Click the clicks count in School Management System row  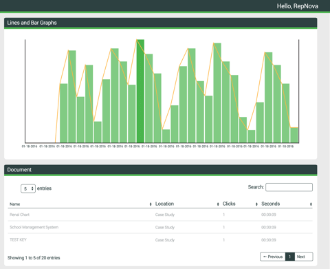[x=223, y=227]
